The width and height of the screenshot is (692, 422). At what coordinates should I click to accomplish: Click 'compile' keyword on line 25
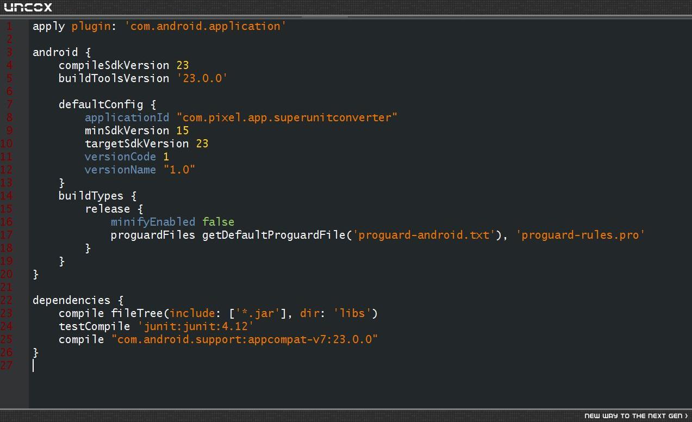82,339
